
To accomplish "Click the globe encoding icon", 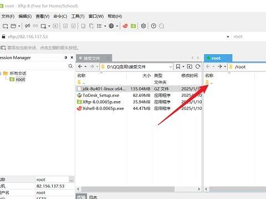I will tap(111, 26).
